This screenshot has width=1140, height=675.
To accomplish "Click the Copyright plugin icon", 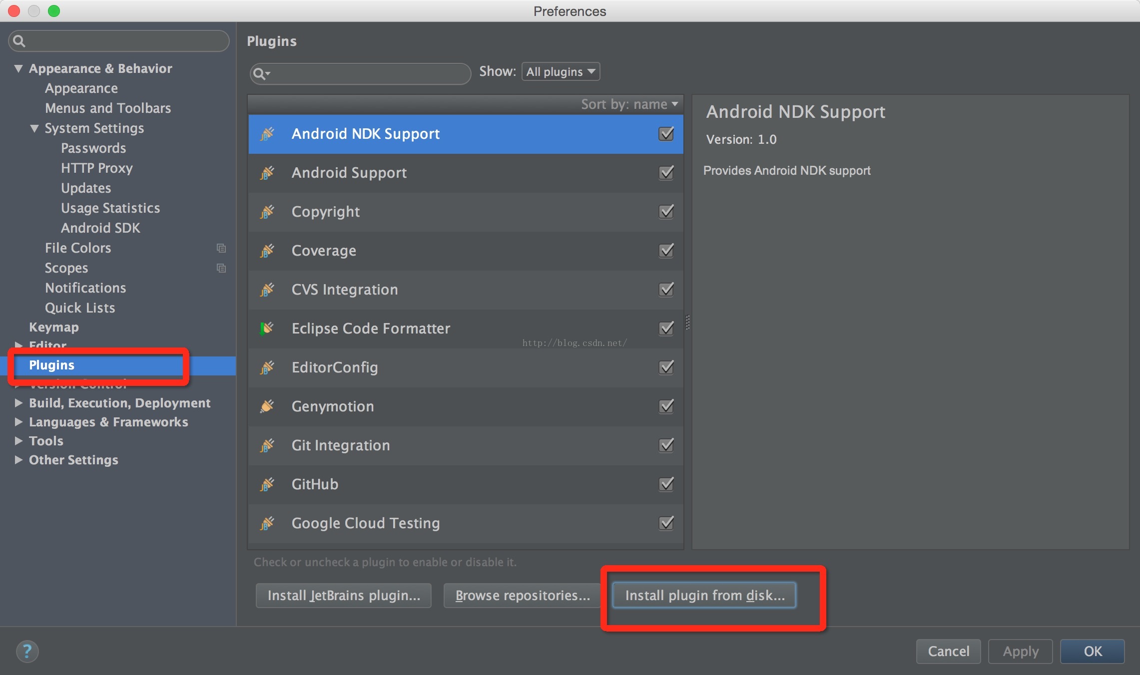I will coord(267,212).
